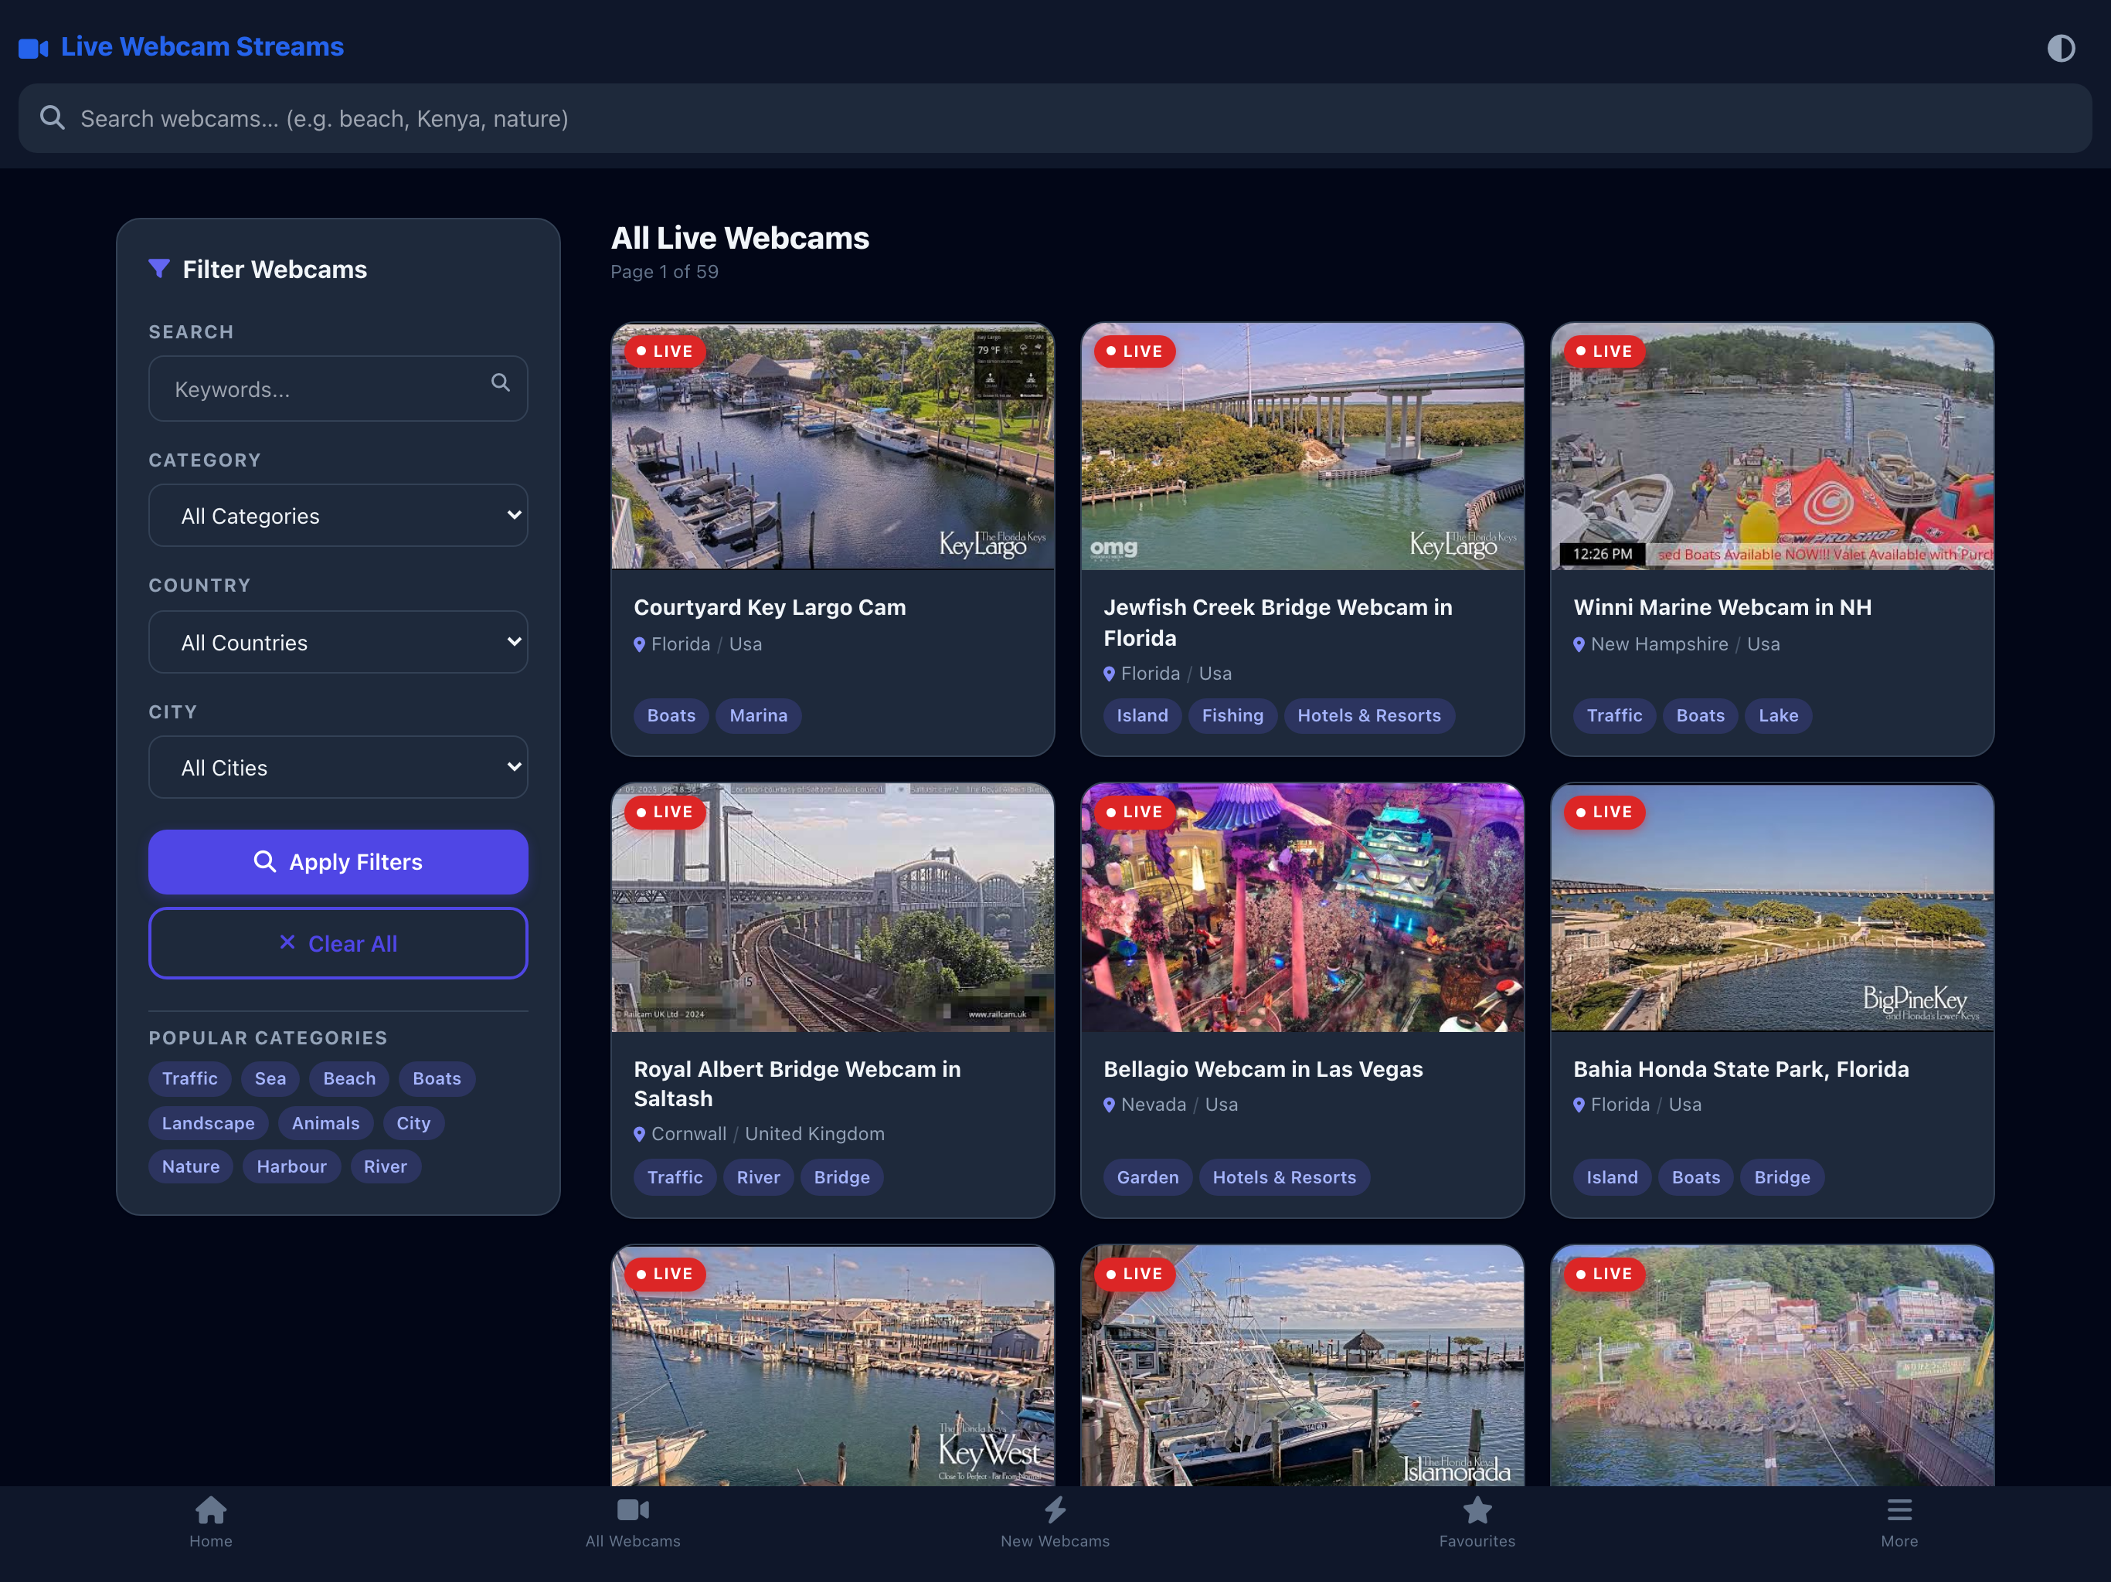2111x1582 pixels.
Task: Open Winni Marine Webcam thumbnail
Action: coord(1771,446)
